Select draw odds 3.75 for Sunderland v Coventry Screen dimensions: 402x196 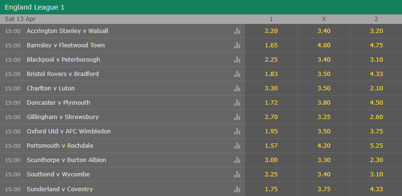tap(324, 189)
